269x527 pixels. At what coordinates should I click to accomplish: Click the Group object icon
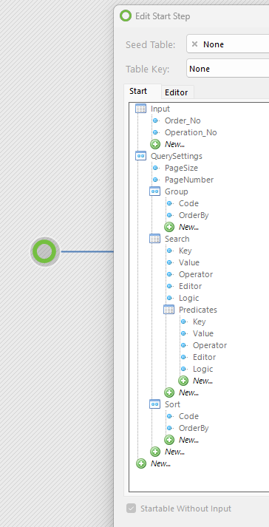coord(154,191)
